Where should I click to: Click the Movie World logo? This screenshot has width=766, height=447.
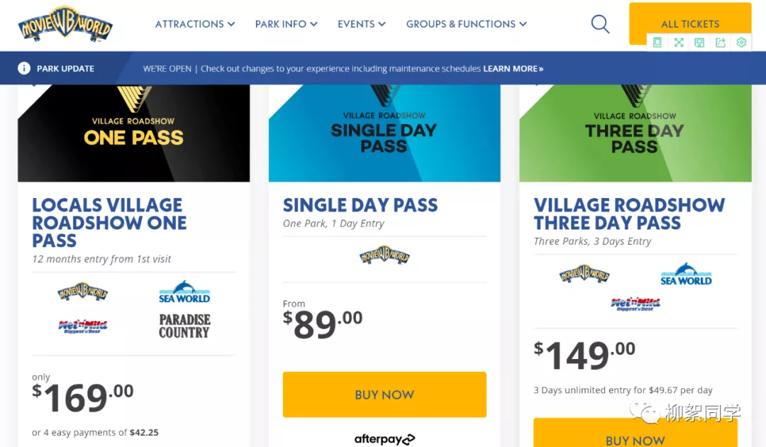click(65, 24)
